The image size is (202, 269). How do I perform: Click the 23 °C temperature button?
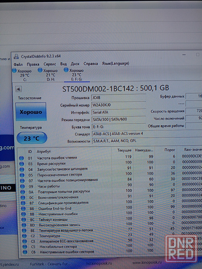click(x=32, y=138)
